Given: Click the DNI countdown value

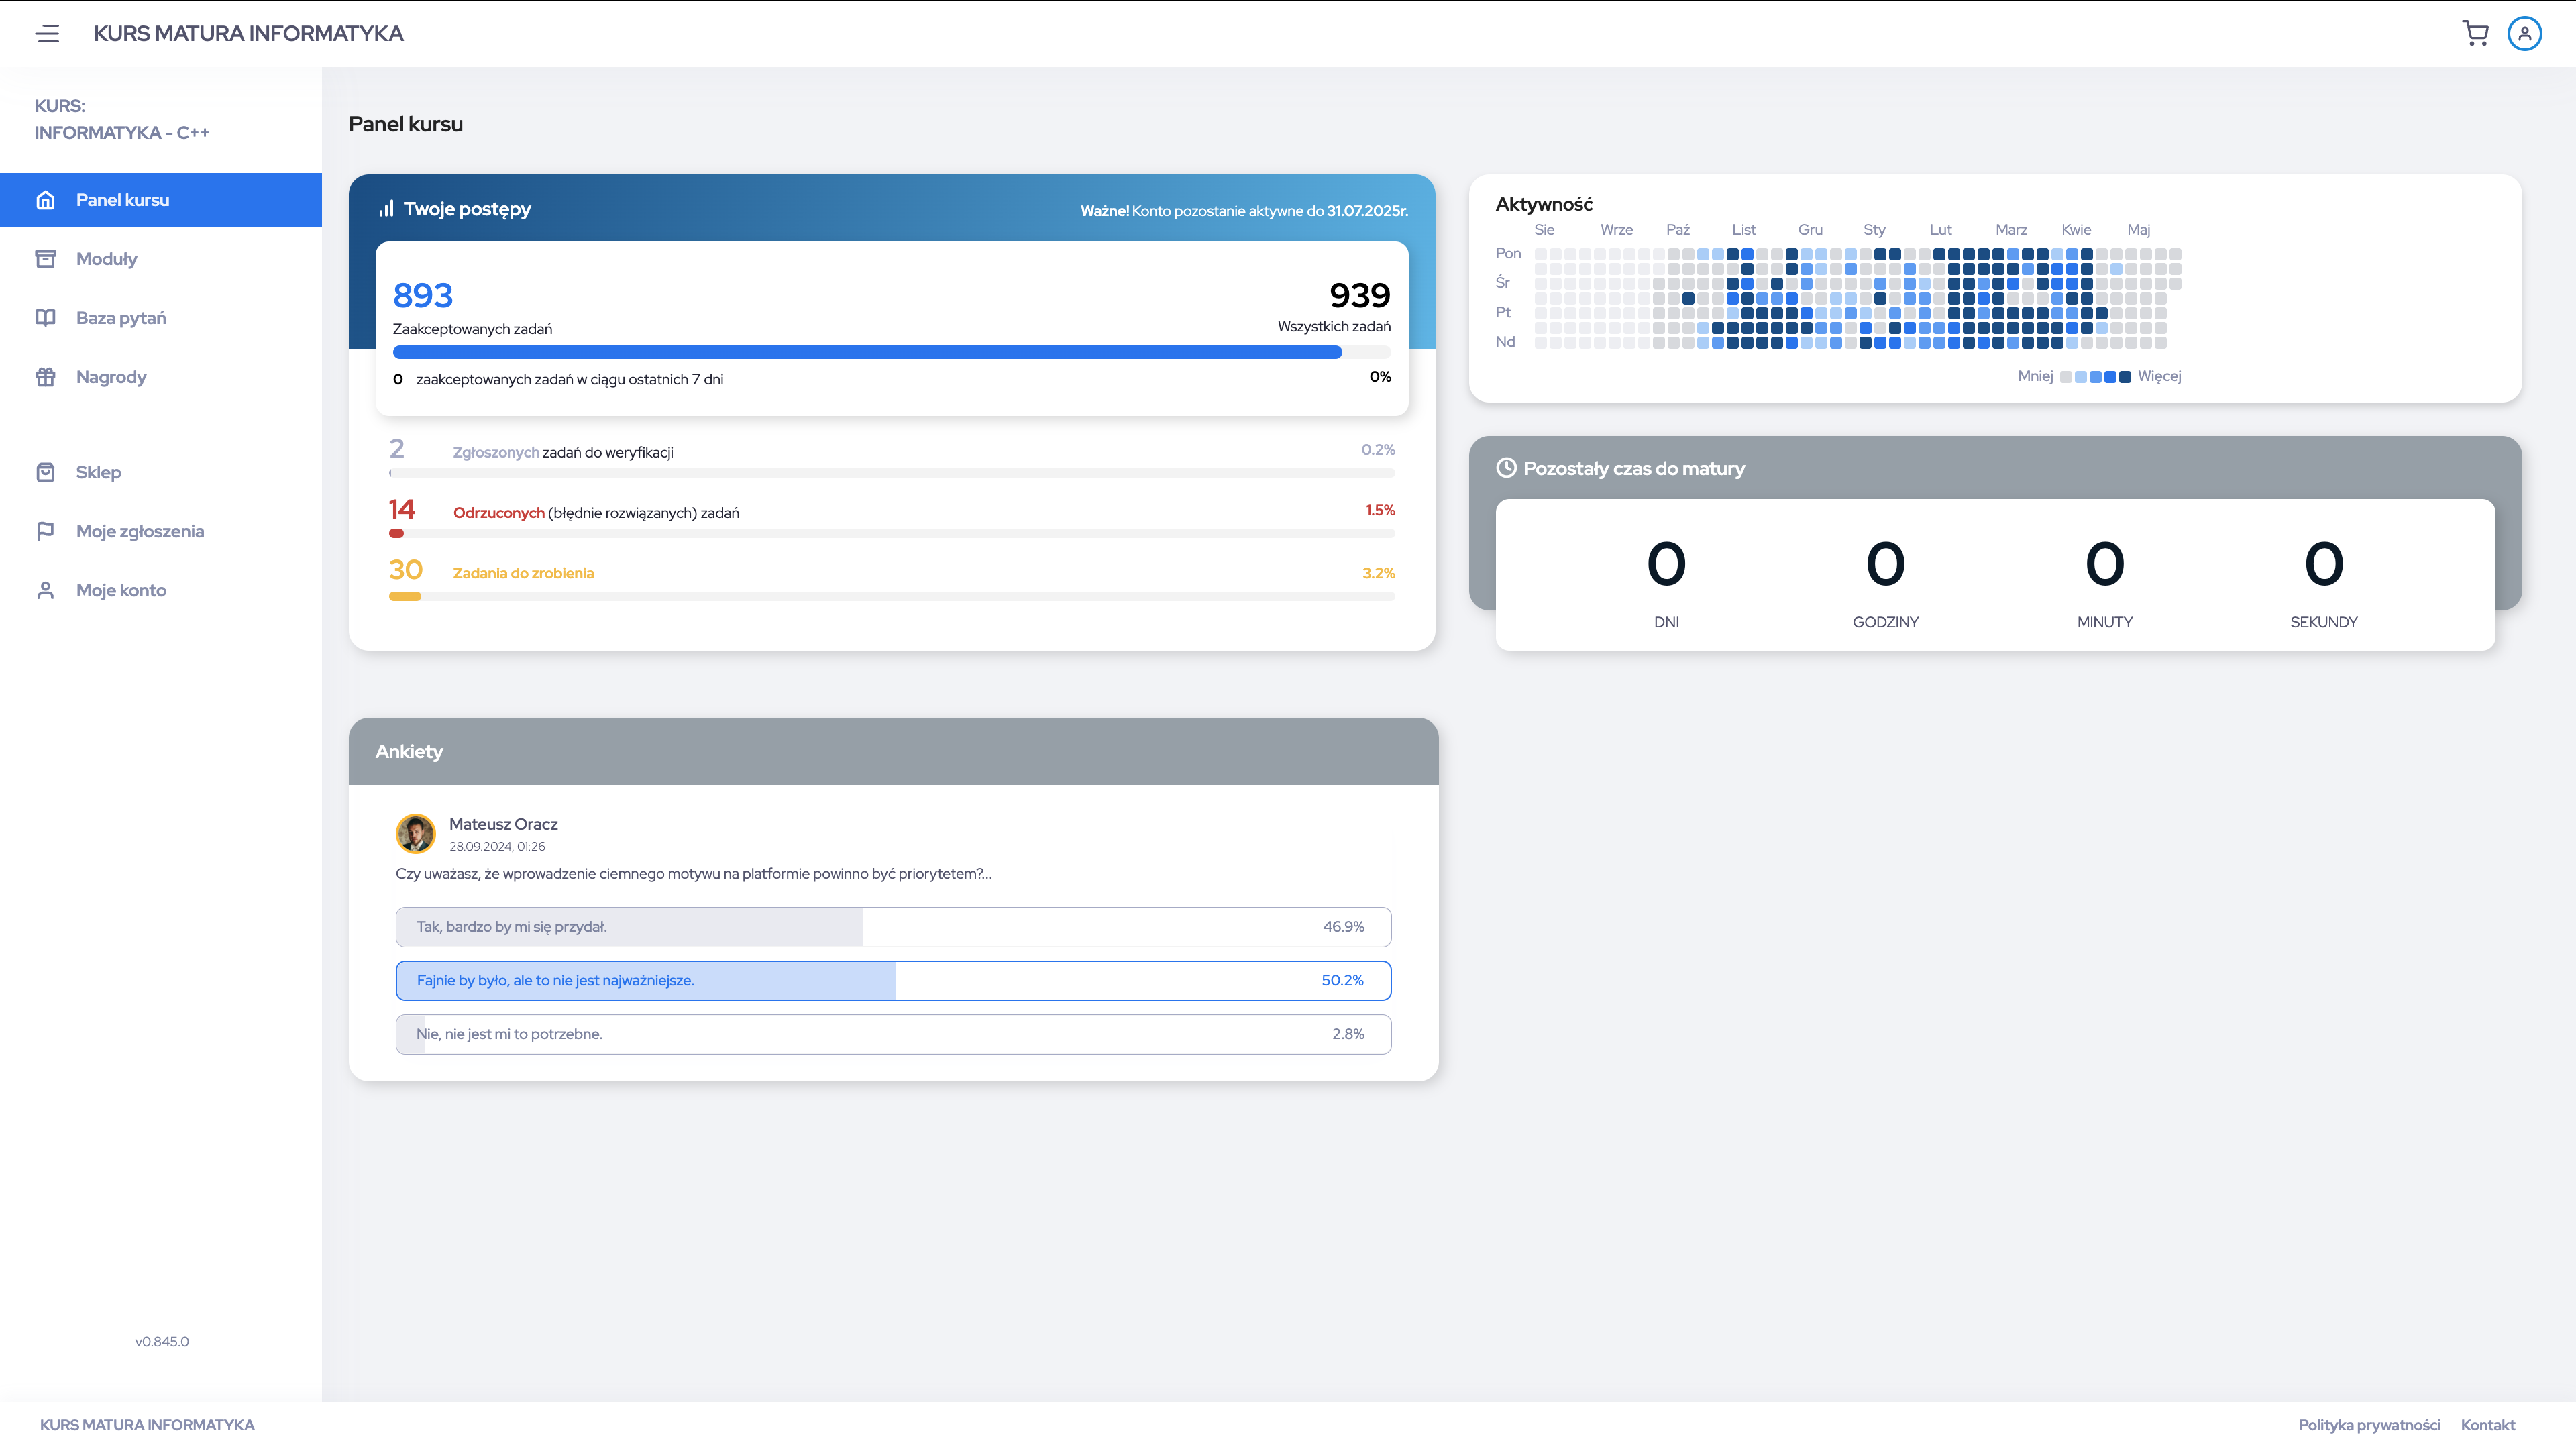Looking at the screenshot, I should point(1666,564).
